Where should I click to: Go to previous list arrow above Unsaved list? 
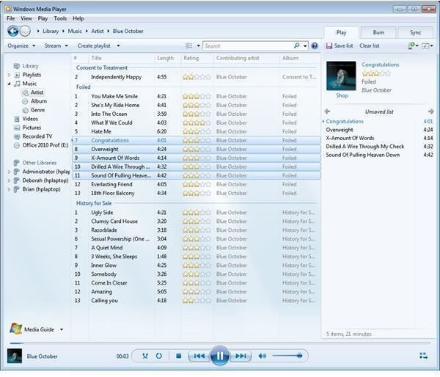tap(327, 111)
